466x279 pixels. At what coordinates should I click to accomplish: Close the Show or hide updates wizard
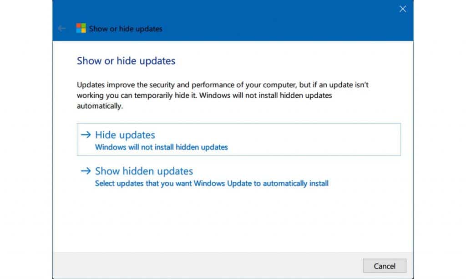tap(402, 9)
